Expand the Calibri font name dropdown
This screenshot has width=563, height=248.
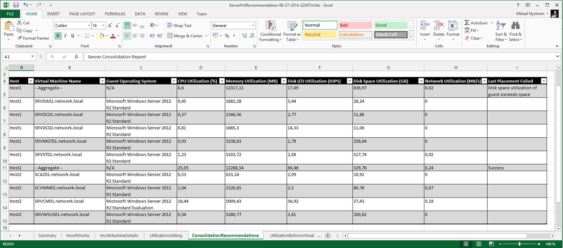87,26
